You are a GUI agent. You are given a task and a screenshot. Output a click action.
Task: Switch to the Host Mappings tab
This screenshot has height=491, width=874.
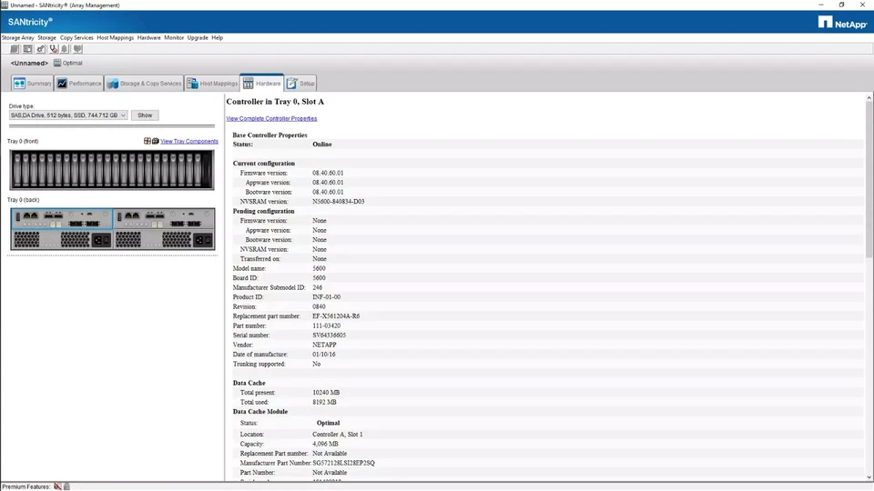tap(212, 84)
